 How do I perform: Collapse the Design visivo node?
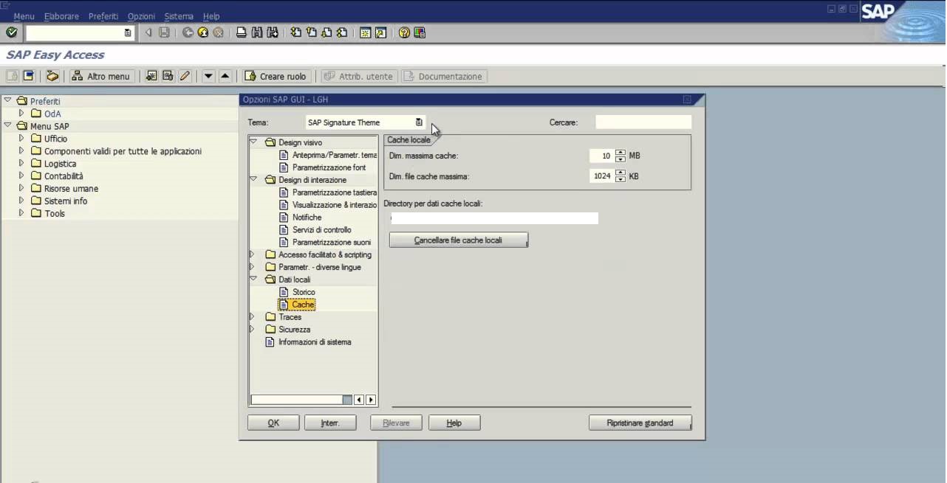click(x=253, y=142)
